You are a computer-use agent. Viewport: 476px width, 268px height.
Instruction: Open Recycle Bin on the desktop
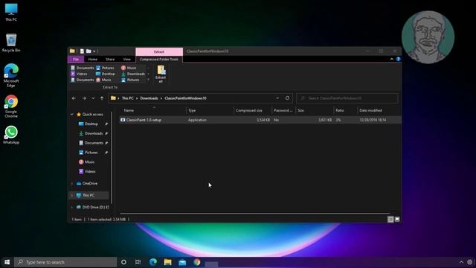[x=11, y=43]
